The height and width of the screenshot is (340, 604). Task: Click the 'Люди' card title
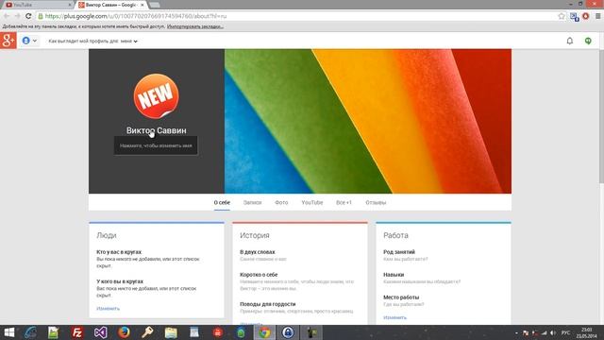click(x=107, y=235)
